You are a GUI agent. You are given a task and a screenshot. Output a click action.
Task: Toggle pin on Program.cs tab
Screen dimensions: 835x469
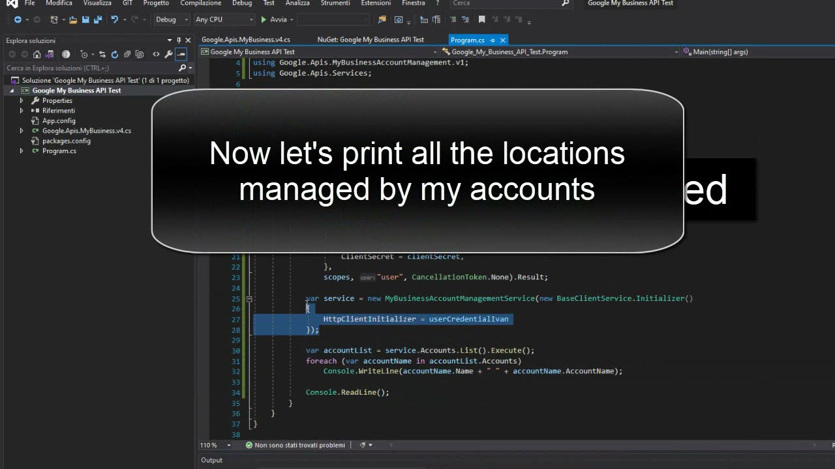coord(493,40)
